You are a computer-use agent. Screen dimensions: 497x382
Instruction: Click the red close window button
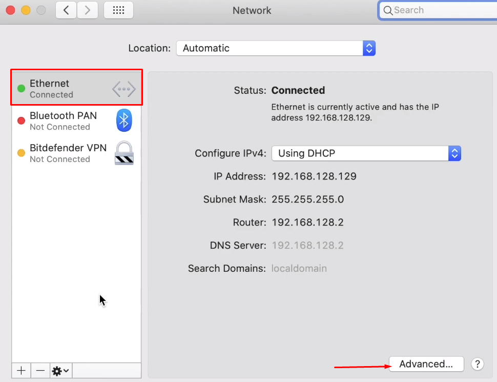[10, 10]
